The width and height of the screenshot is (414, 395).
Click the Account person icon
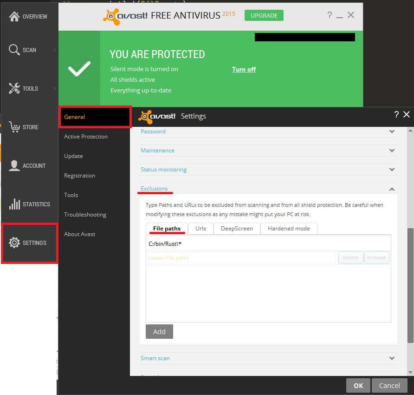(x=14, y=165)
